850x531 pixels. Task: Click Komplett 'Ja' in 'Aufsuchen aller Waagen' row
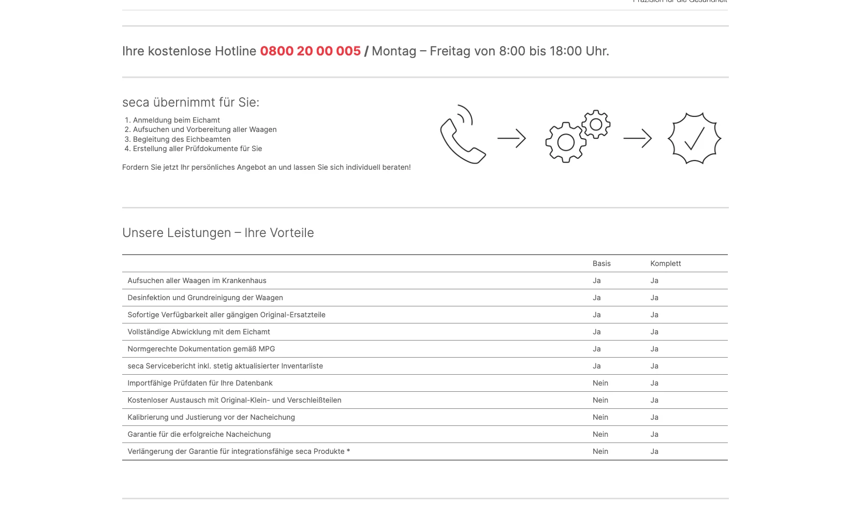click(654, 281)
